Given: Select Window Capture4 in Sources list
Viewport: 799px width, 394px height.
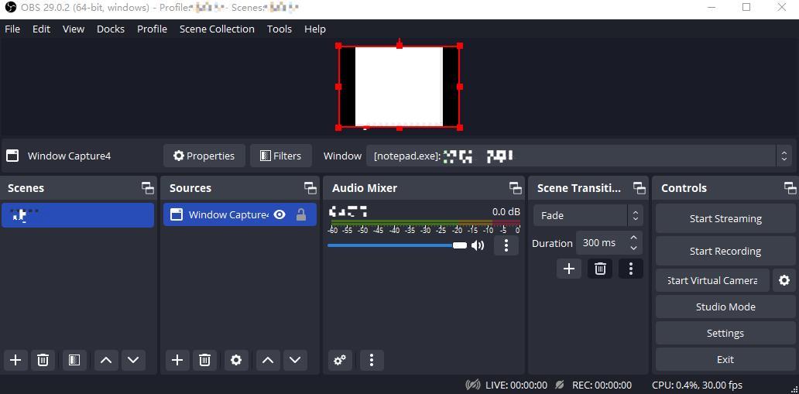Looking at the screenshot, I should [x=240, y=215].
